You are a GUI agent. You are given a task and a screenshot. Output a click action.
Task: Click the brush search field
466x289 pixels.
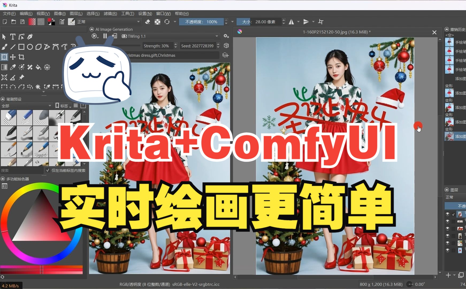22,170
